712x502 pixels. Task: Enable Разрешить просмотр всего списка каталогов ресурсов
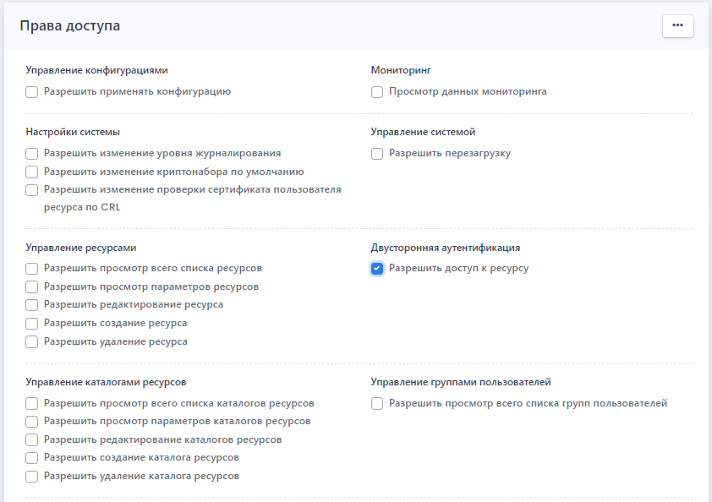[32, 403]
